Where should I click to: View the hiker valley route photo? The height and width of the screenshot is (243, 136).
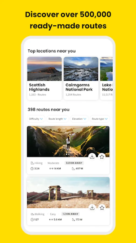[68, 141]
